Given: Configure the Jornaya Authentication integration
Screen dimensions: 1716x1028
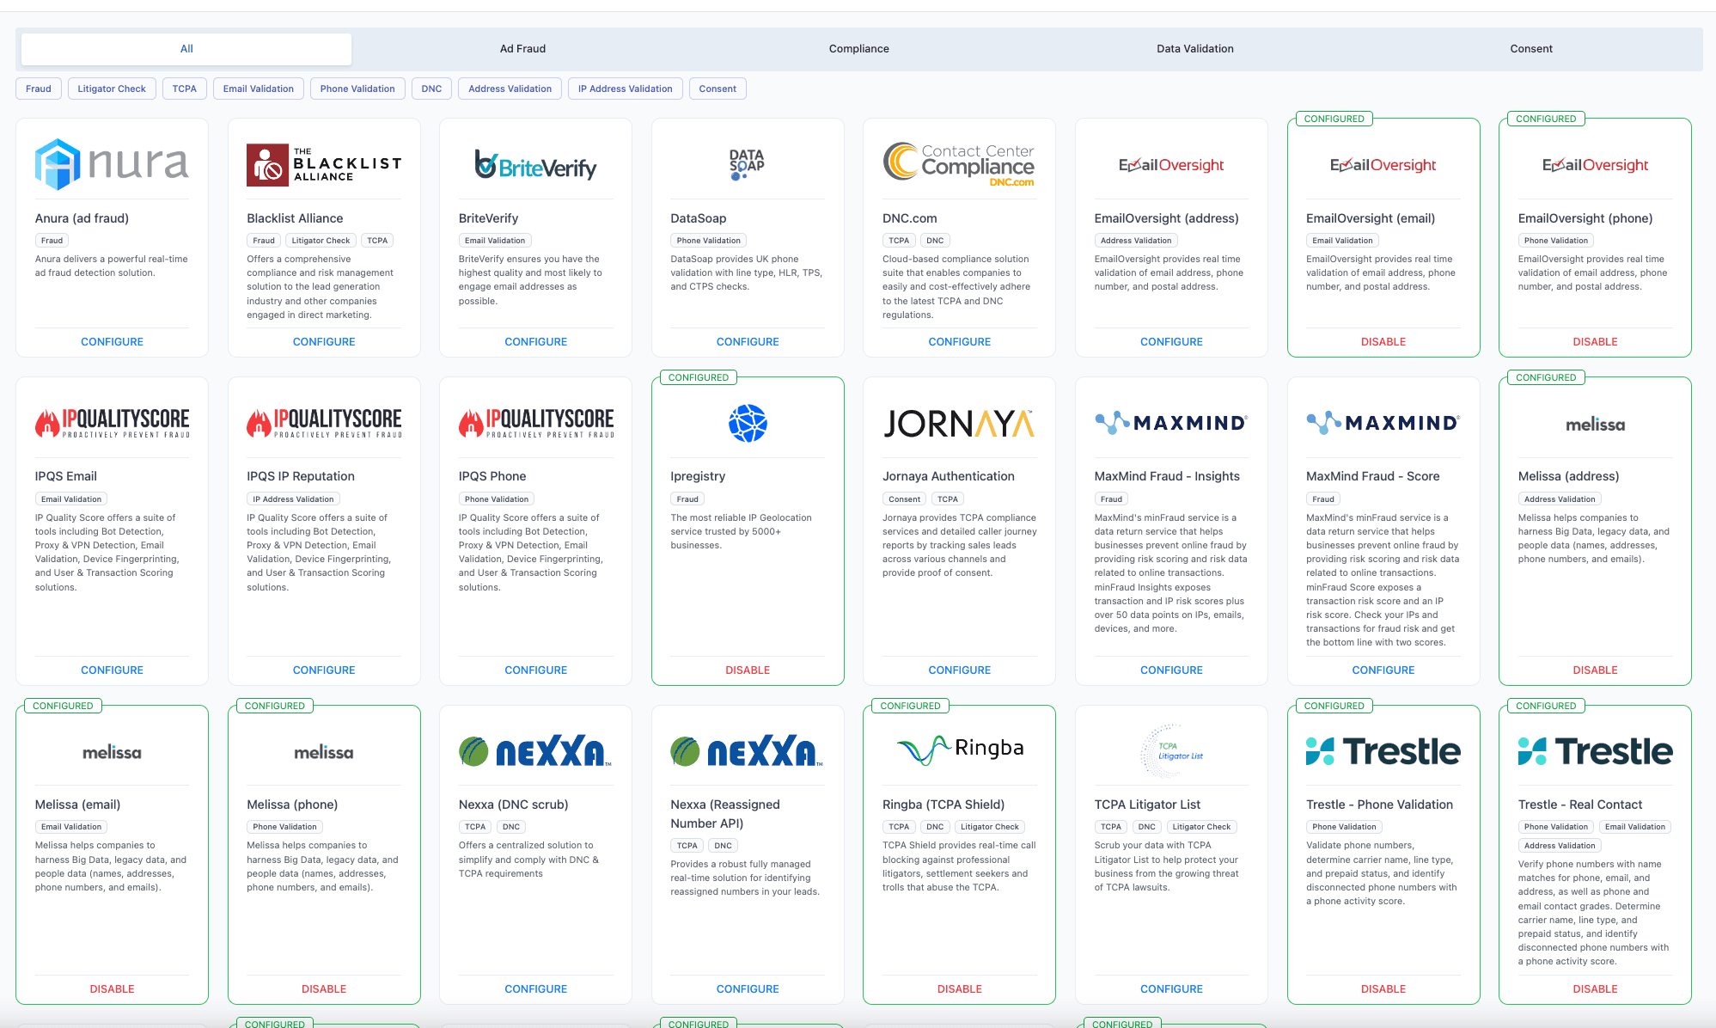Looking at the screenshot, I should [960, 670].
